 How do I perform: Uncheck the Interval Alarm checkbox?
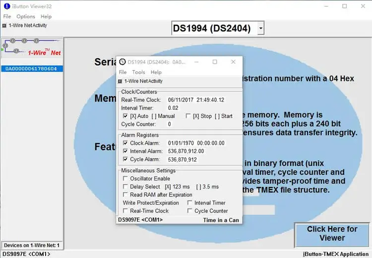125,151
